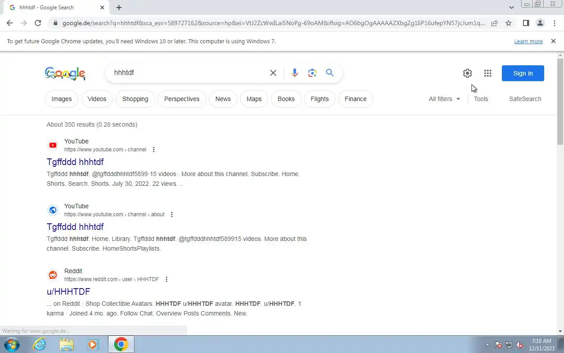This screenshot has width=564, height=353.
Task: Click the page vertical scrollbar thumb
Action: (560, 101)
